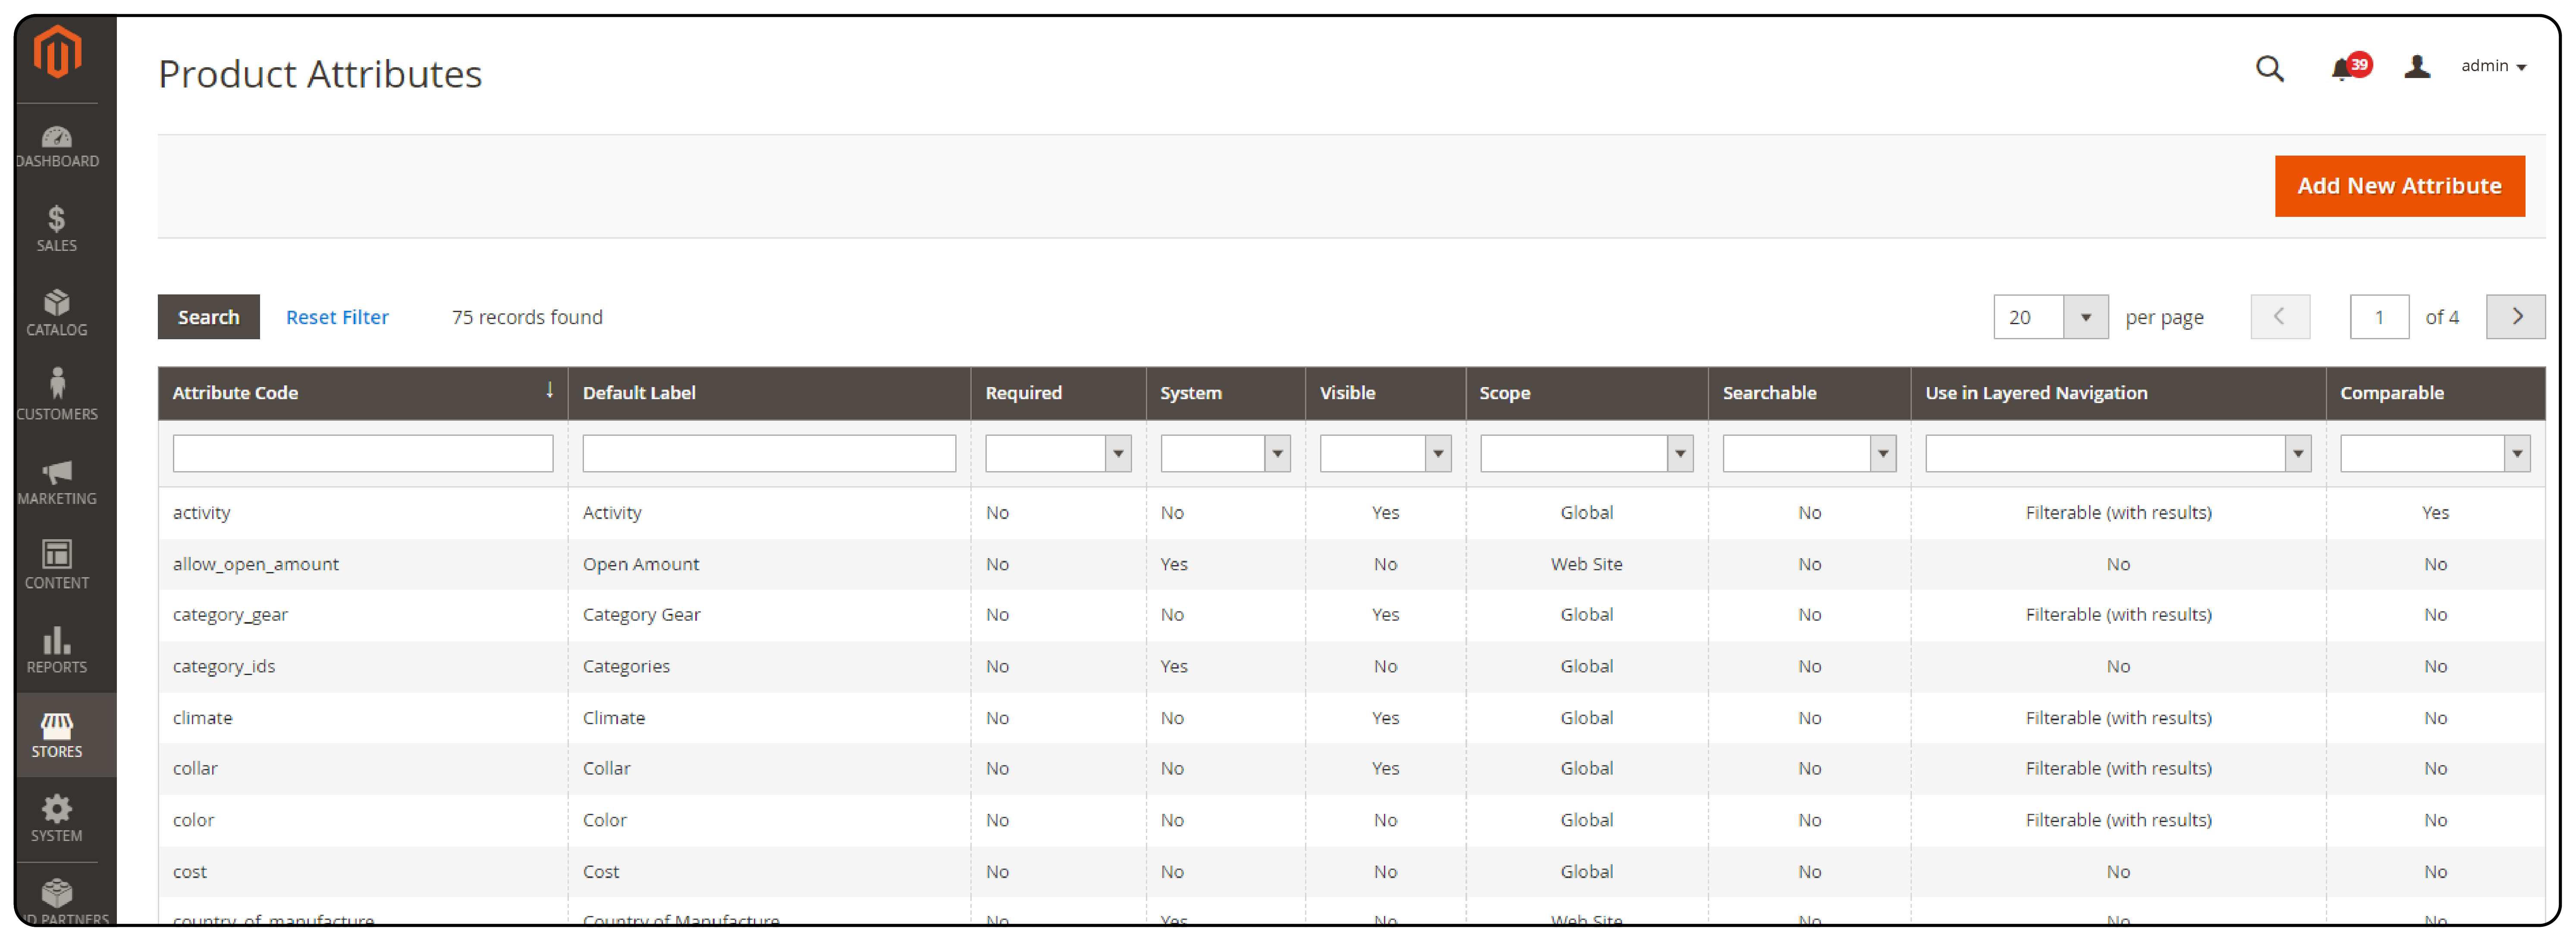Sort by Use in Layered Navigation header
This screenshot has height=941, width=2576.
click(x=2118, y=393)
